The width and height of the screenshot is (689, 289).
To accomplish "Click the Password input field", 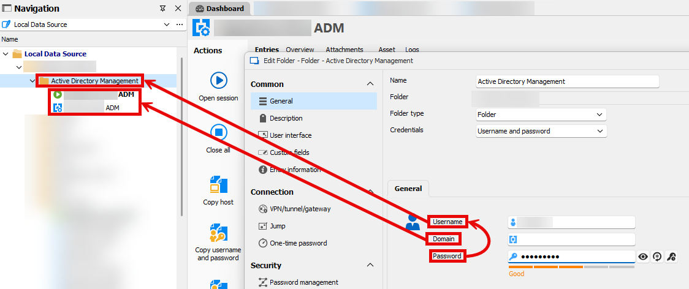I will coord(571,257).
